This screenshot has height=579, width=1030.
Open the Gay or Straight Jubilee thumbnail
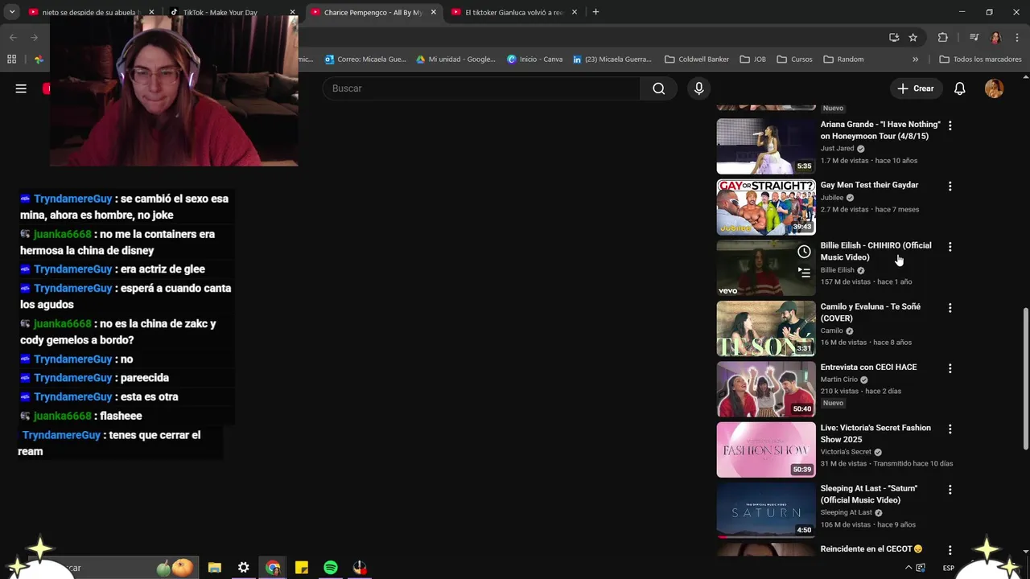766,207
